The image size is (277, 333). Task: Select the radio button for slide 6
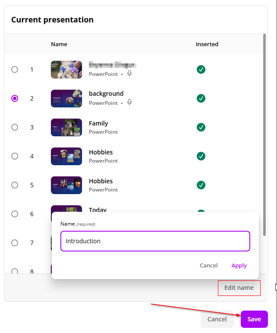click(x=15, y=214)
